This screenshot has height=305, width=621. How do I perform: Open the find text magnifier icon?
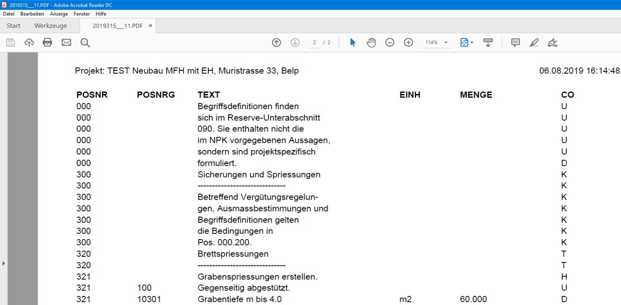tap(85, 42)
